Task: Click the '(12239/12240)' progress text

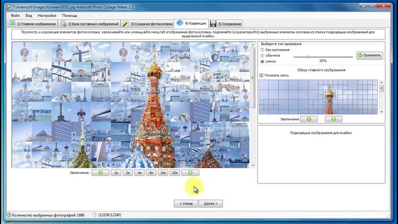Action: point(109,215)
